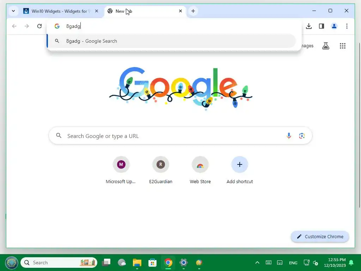
Task: Close the Win10 Widgets tab
Action: tap(97, 11)
